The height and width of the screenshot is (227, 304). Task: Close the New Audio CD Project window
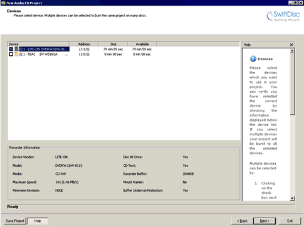(x=301, y=3)
